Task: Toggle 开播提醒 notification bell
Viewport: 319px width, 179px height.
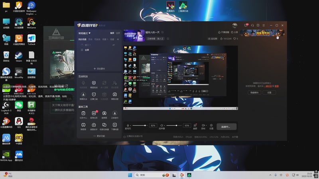Action: 224,32
